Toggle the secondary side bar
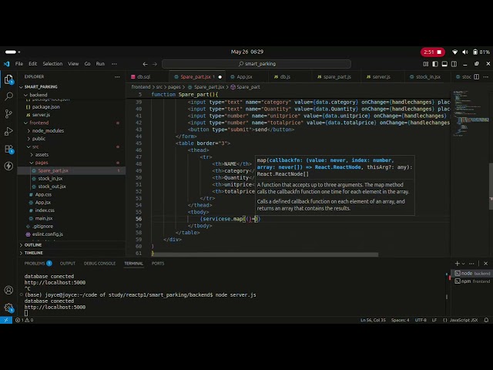This screenshot has height=370, width=493. [454, 64]
